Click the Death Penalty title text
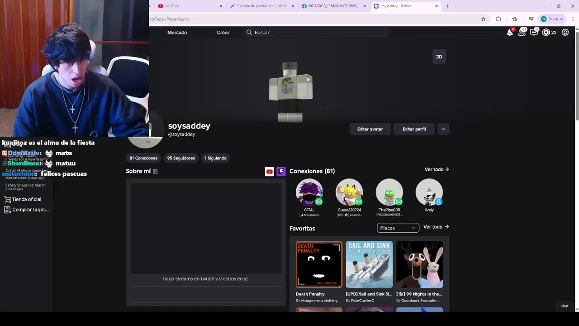The image size is (579, 326). pos(310,294)
